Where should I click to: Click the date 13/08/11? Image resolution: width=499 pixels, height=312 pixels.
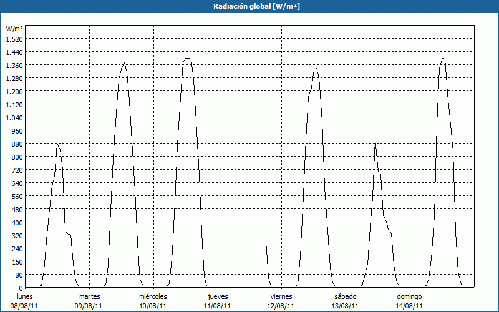(x=345, y=306)
